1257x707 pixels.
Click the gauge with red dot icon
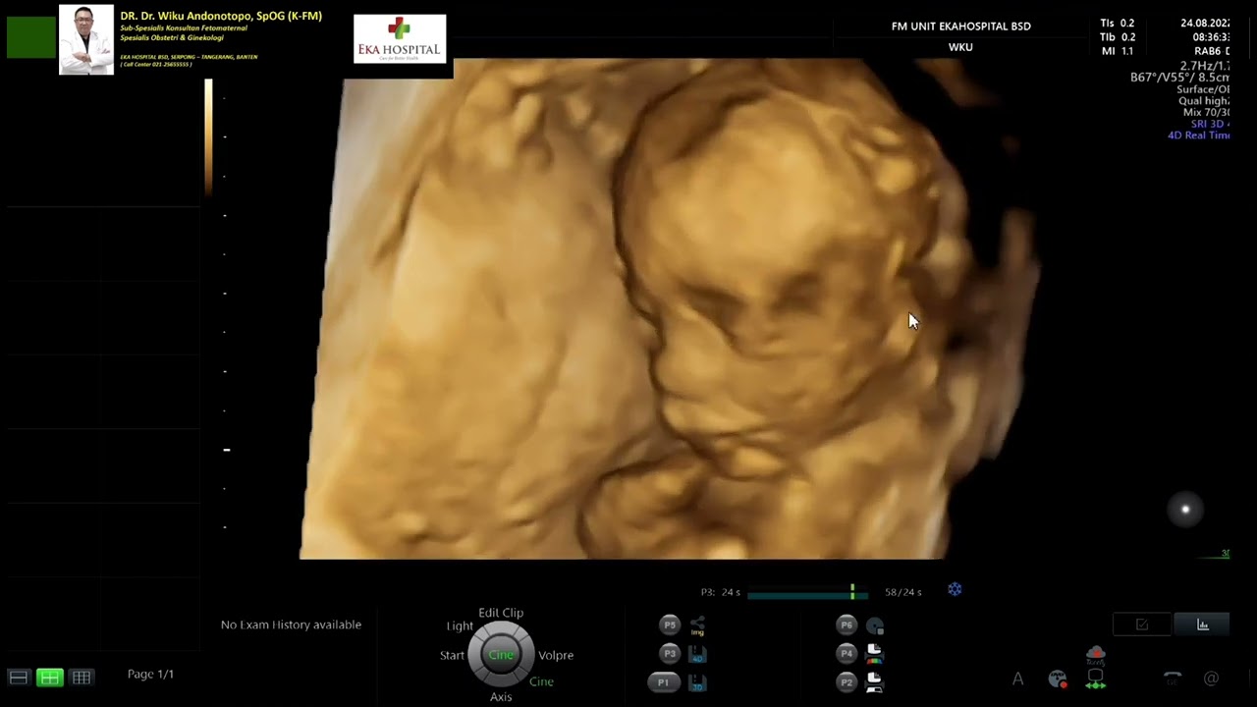pyautogui.click(x=1058, y=679)
